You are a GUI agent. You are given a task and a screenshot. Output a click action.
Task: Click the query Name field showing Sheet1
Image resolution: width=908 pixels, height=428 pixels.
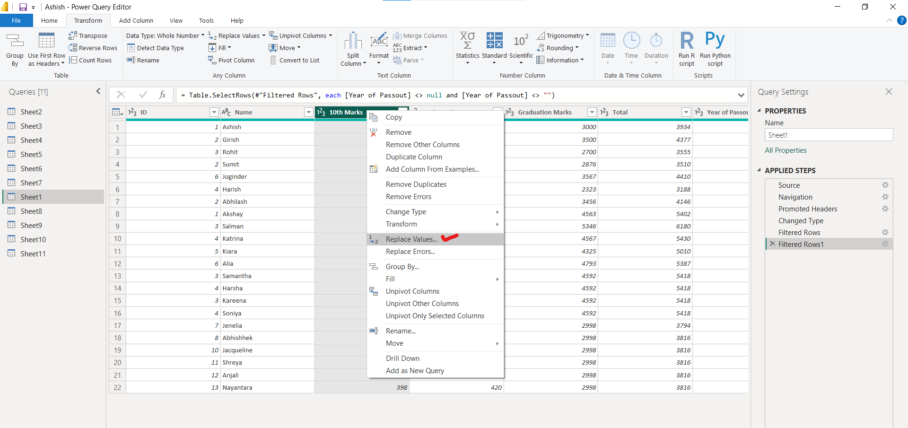pyautogui.click(x=829, y=135)
